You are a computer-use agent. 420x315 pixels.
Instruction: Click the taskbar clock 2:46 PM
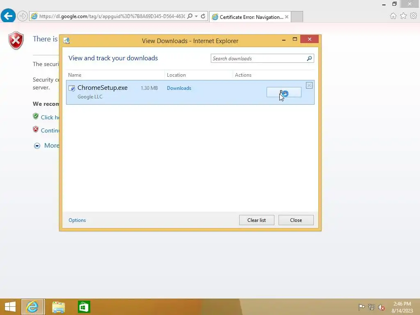pyautogui.click(x=402, y=304)
